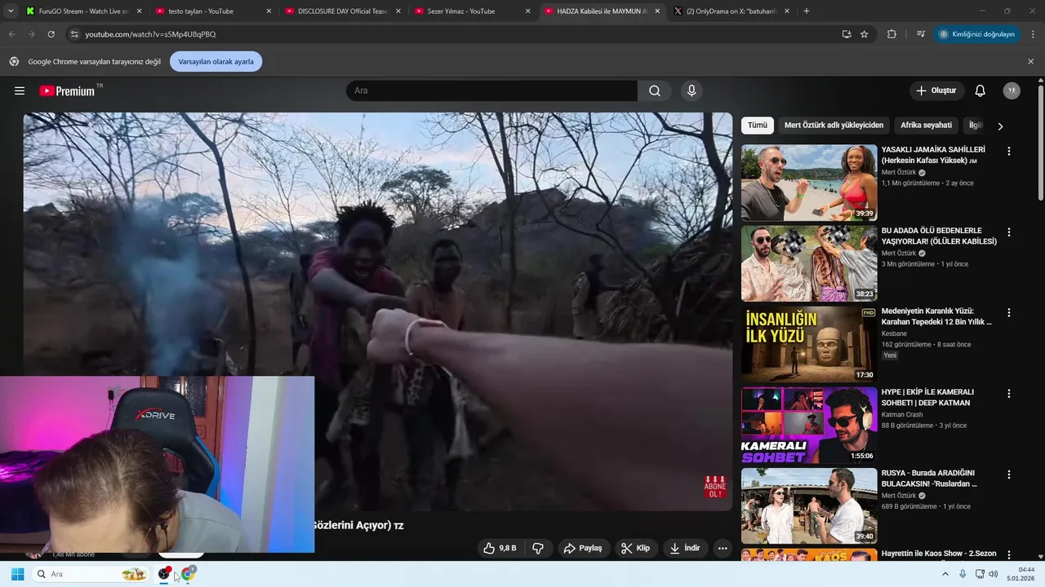This screenshot has height=587, width=1045.
Task: Open the notifications bell
Action: point(981,90)
